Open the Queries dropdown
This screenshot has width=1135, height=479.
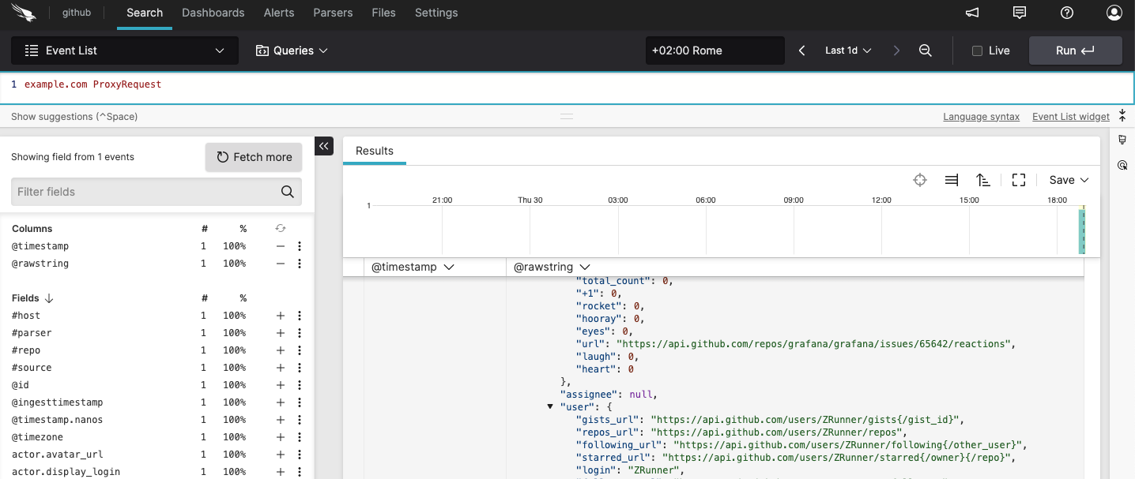[292, 50]
